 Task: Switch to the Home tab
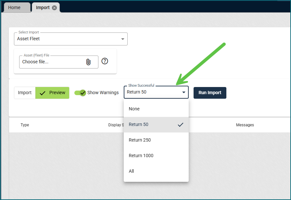tap(14, 7)
